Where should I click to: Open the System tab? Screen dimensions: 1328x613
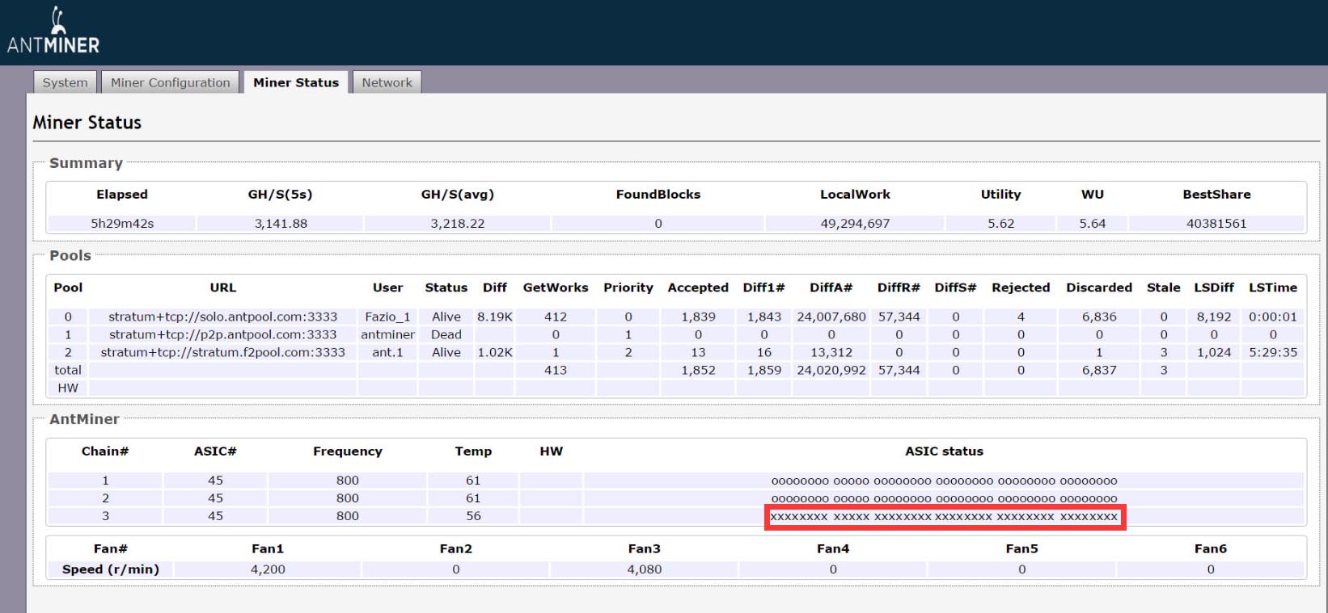pos(65,82)
